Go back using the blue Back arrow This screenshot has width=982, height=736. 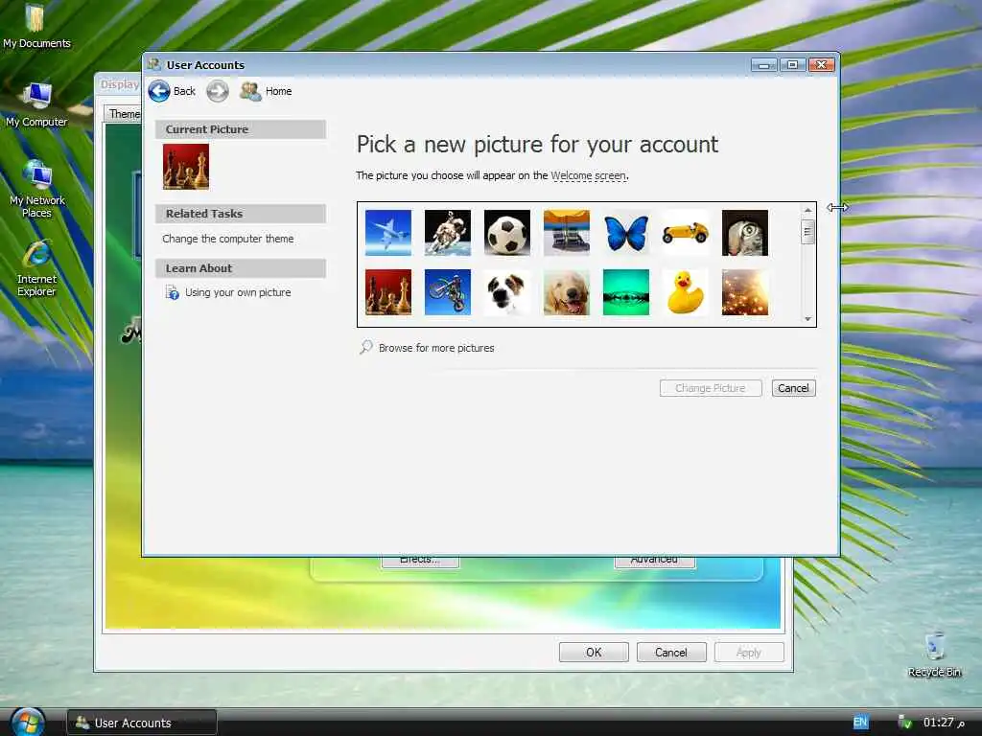(159, 91)
